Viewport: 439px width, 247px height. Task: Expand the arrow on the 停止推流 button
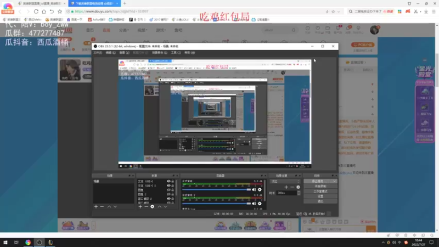coord(334,181)
